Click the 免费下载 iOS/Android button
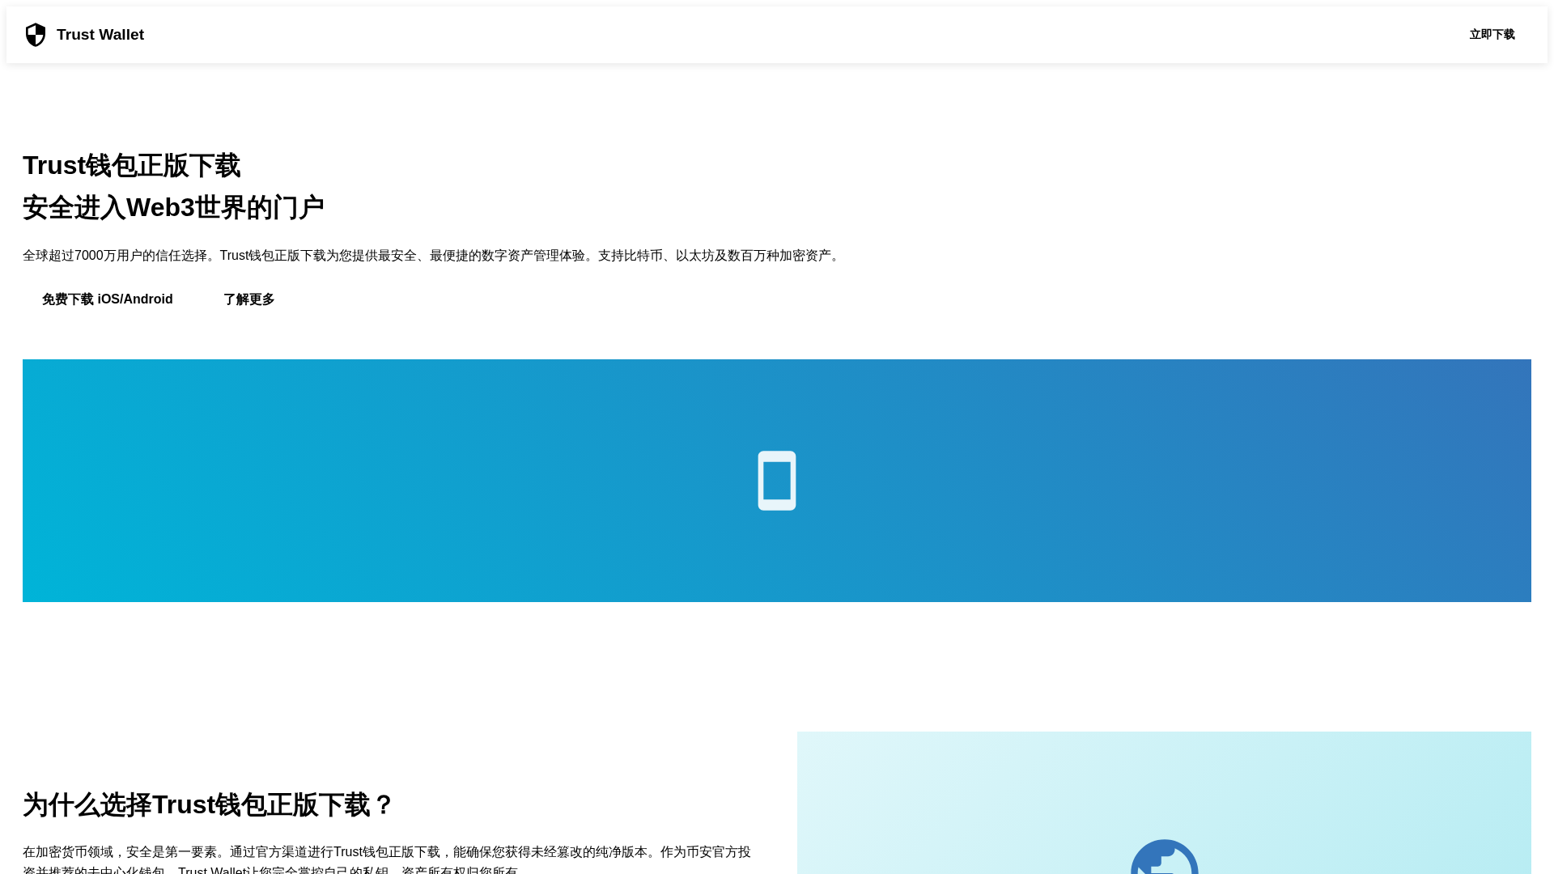Screen dimensions: 1554x874 [x=108, y=299]
